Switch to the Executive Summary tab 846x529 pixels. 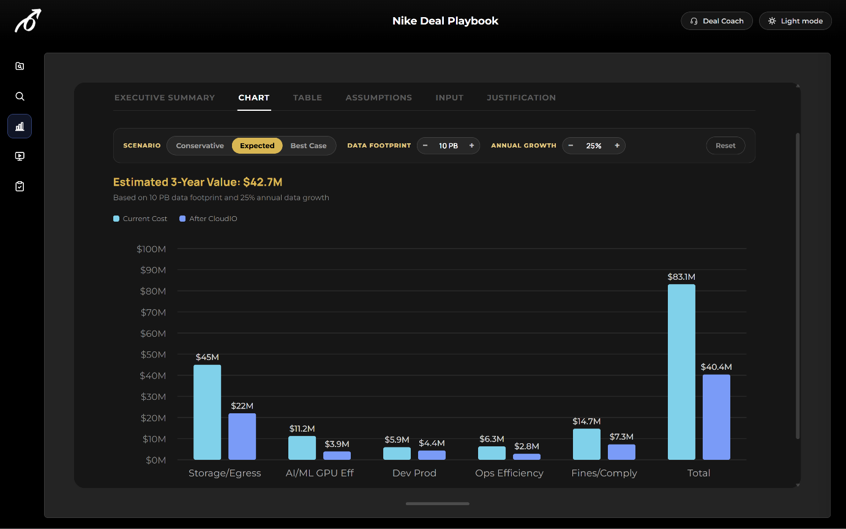(165, 97)
